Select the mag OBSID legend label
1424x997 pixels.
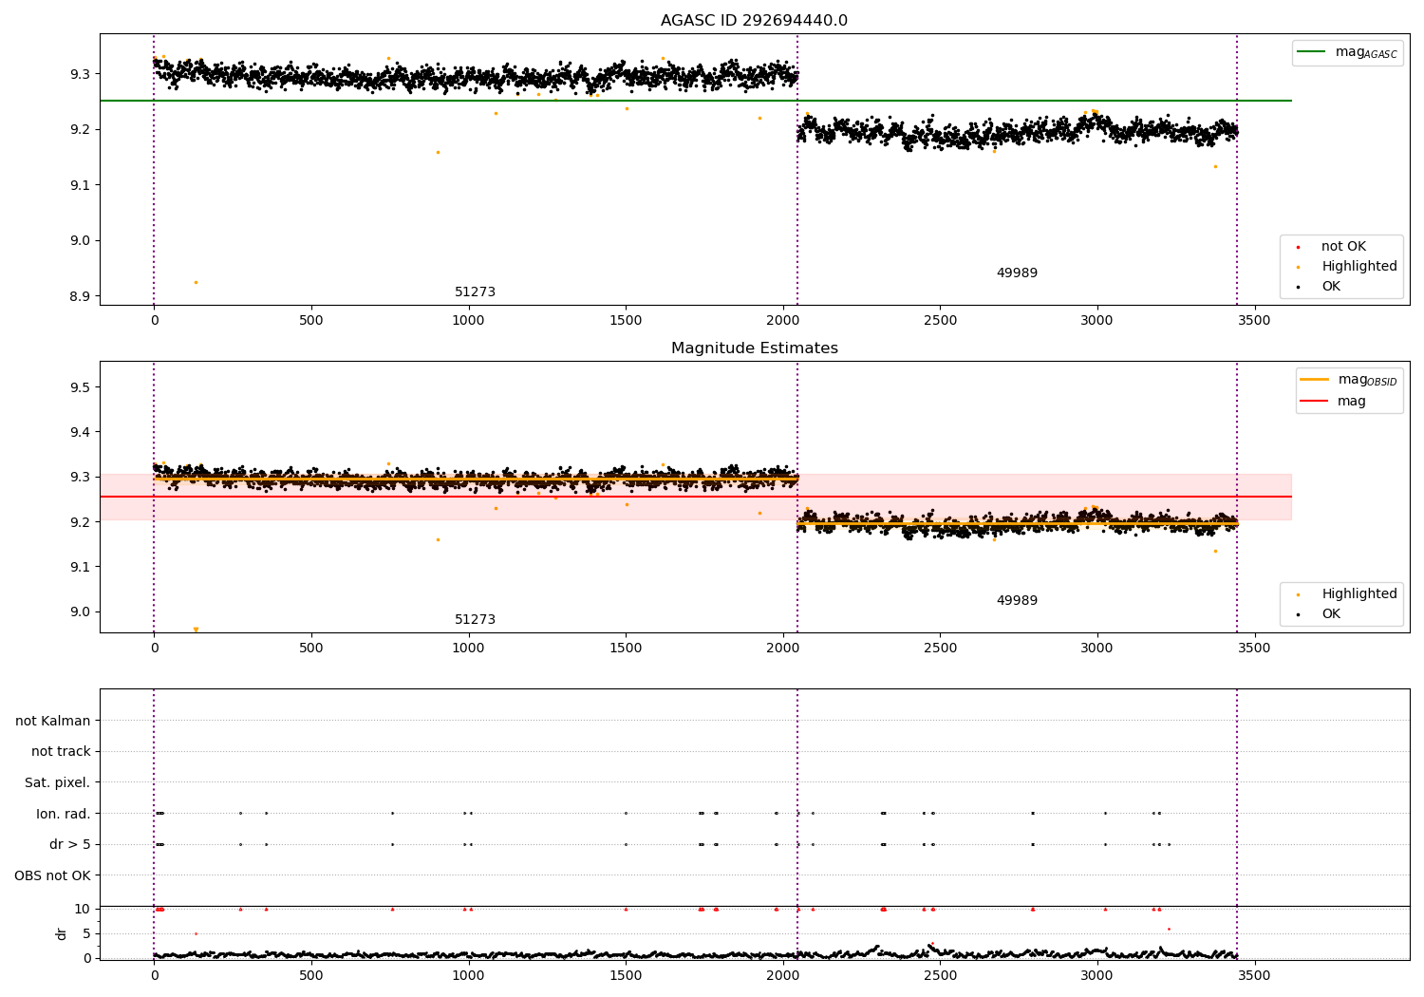click(x=1367, y=380)
